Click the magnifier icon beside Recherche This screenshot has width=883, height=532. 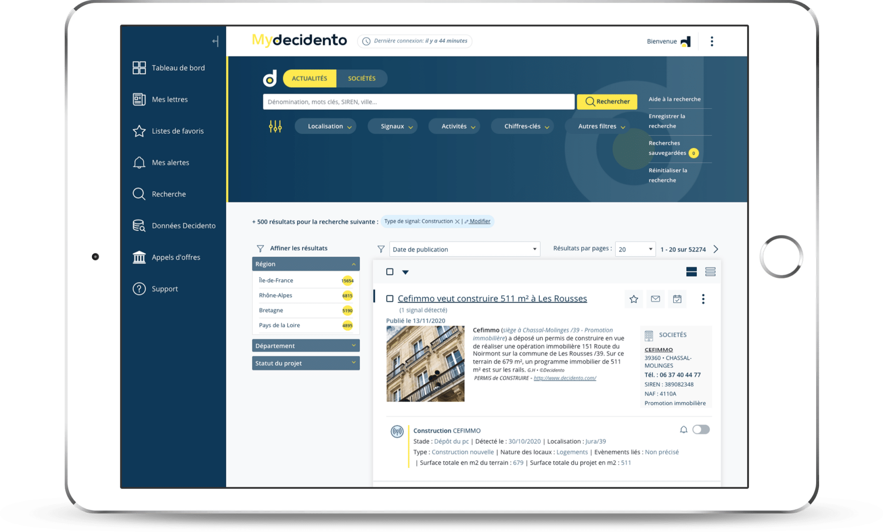coord(139,194)
